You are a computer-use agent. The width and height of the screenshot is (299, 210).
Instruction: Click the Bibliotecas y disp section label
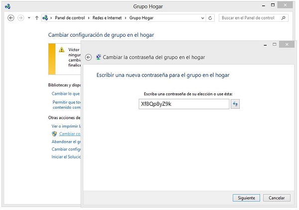pos(64,85)
